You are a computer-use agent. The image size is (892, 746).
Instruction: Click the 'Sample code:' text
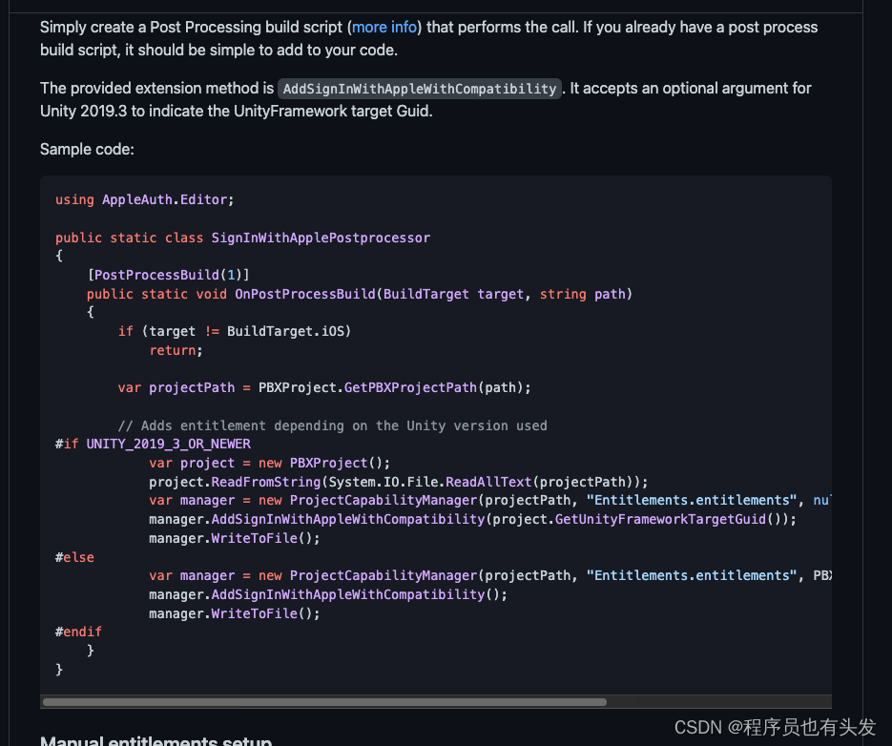pos(87,149)
